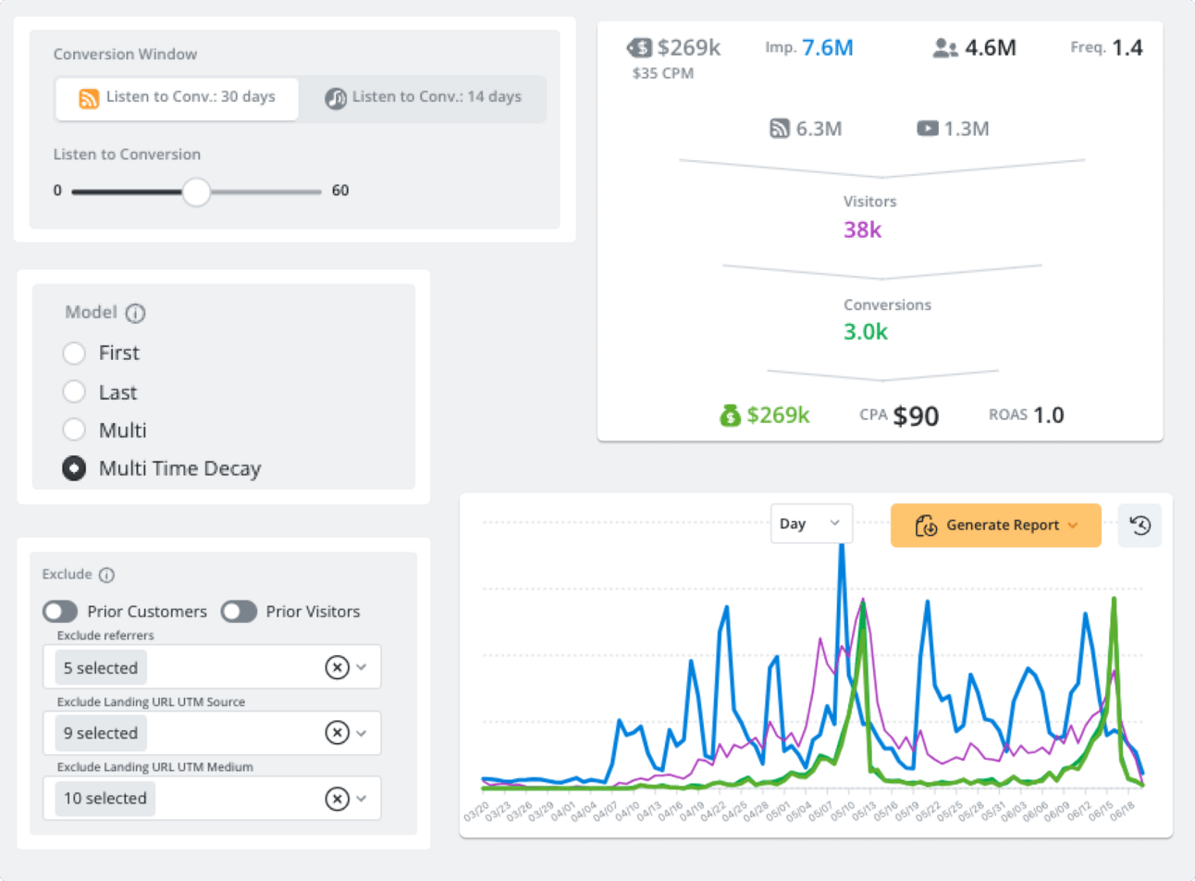Switch to Listen to Conv.: 14 days tab
Viewport: 1195px width, 881px height.
coord(423,98)
